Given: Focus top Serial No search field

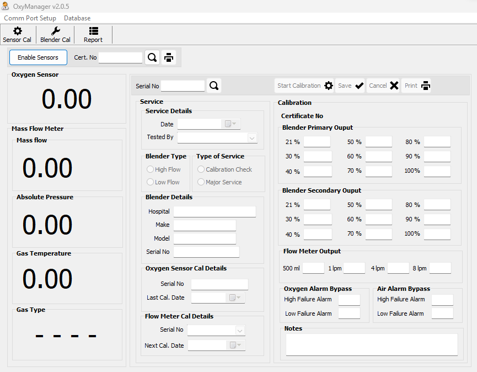Looking at the screenshot, I should (183, 86).
